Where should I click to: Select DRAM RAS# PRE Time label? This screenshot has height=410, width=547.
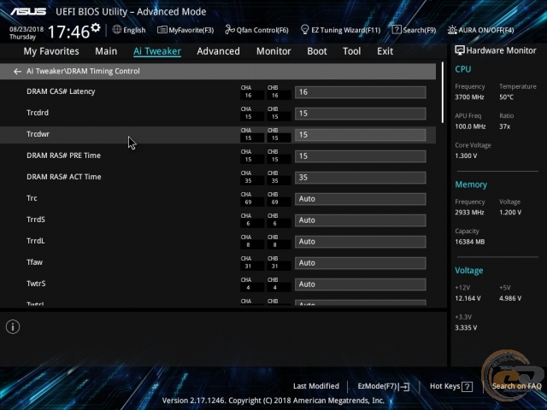click(63, 155)
